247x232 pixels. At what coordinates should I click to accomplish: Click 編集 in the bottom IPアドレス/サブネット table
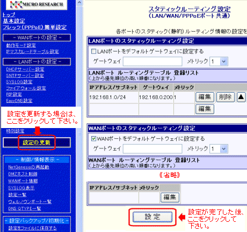(x=170, y=197)
